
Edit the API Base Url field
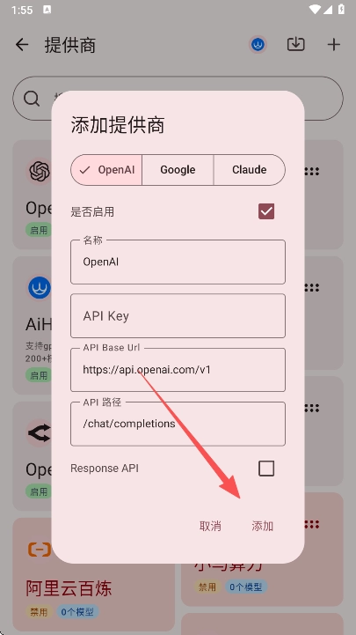click(x=178, y=370)
